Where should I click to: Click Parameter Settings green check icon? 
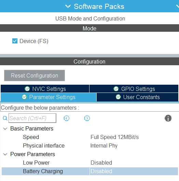[x=24, y=97]
